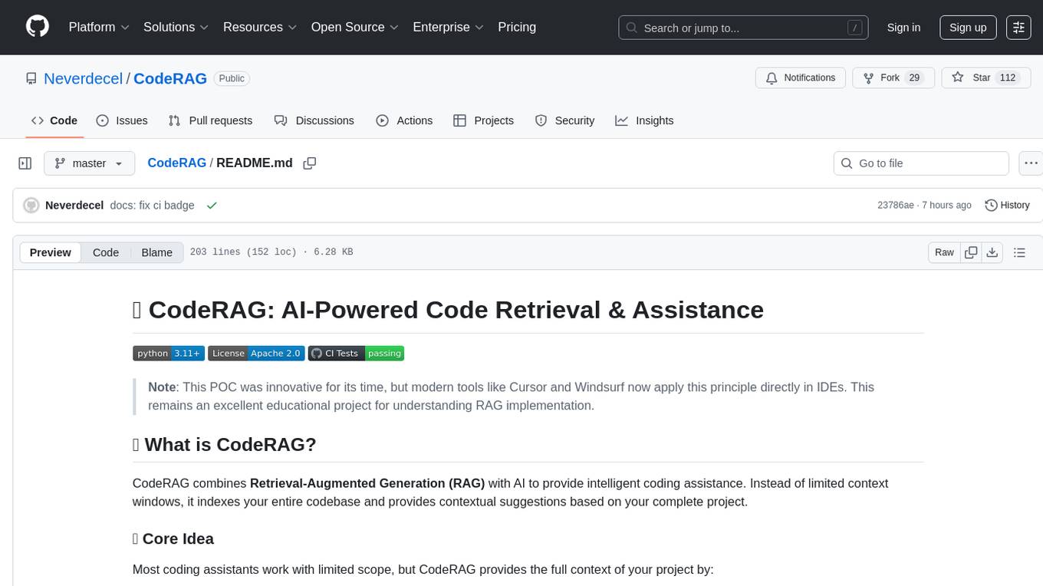This screenshot has width=1043, height=586.
Task: Open commit hash 23786ae
Action: (x=896, y=206)
